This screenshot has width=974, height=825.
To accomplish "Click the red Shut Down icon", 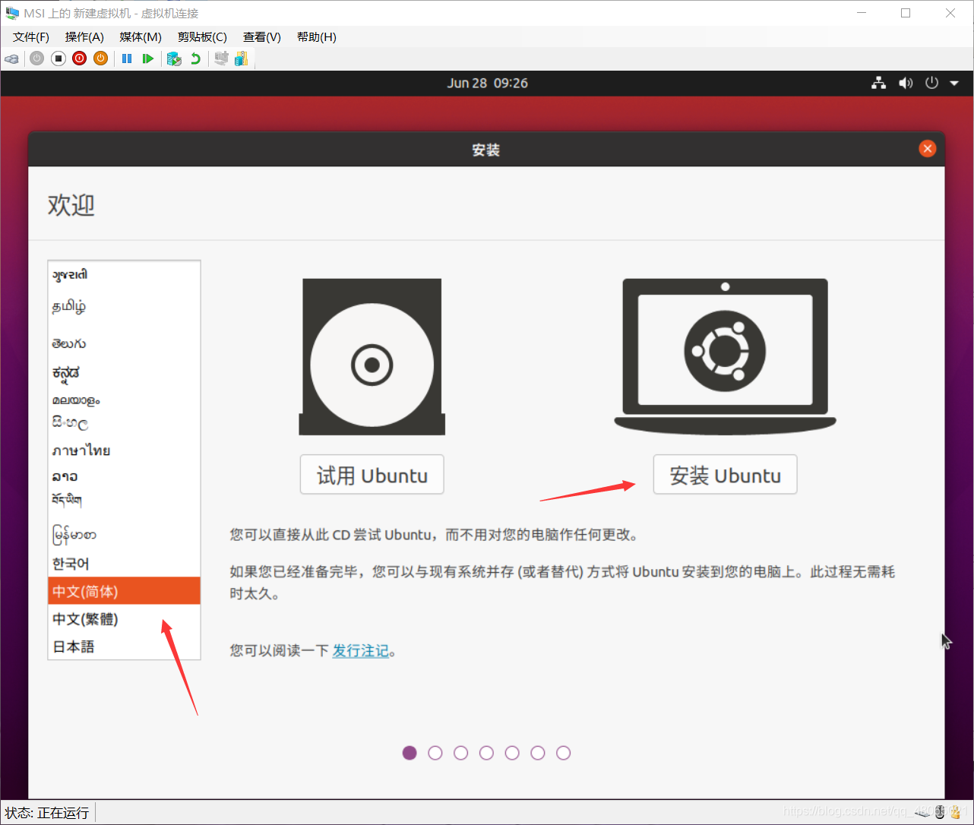I will (80, 58).
